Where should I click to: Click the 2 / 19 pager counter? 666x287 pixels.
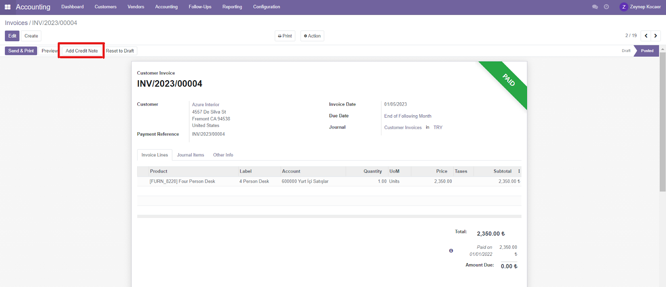click(x=631, y=36)
